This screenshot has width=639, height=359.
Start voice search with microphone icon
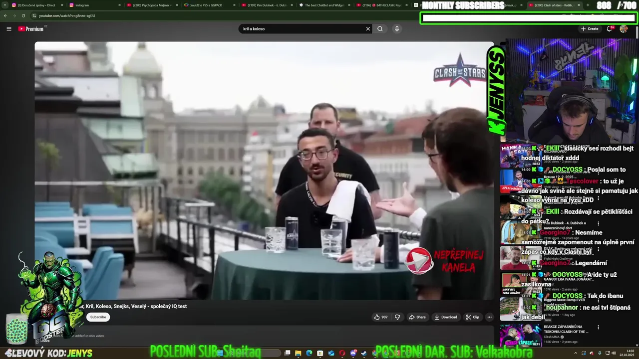pos(397,29)
